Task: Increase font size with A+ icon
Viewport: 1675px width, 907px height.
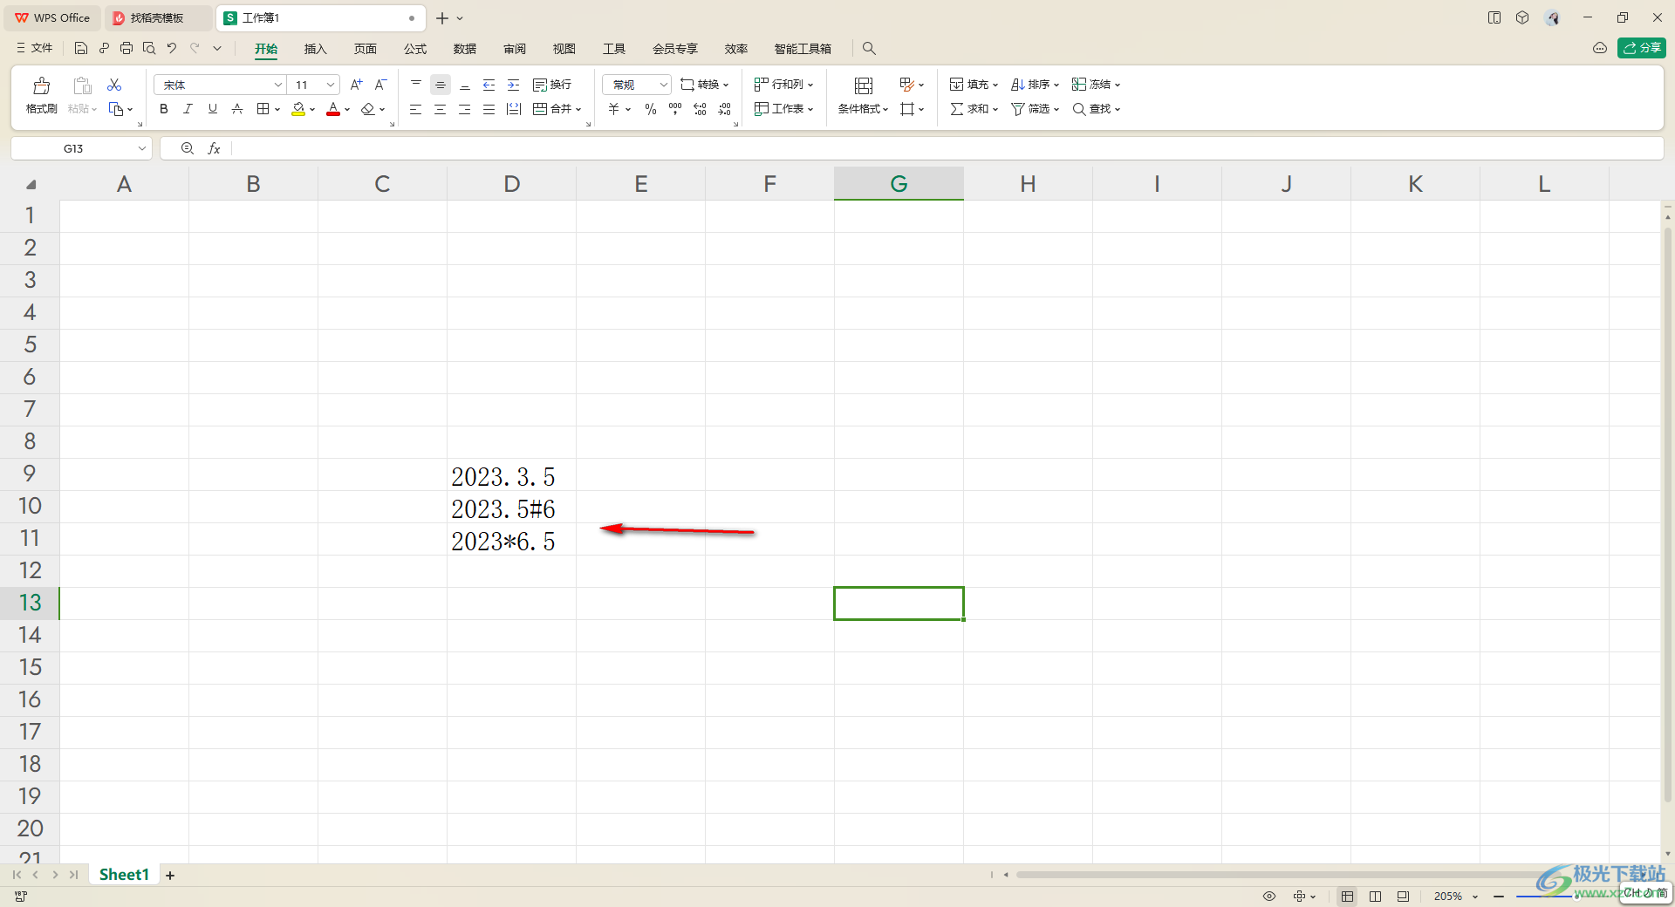Action: (x=356, y=85)
